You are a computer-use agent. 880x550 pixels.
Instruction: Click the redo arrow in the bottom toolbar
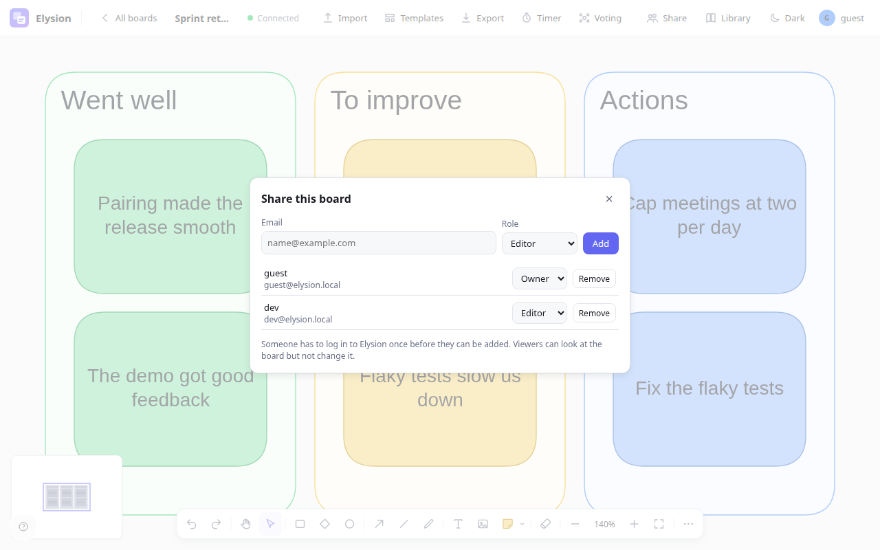216,524
